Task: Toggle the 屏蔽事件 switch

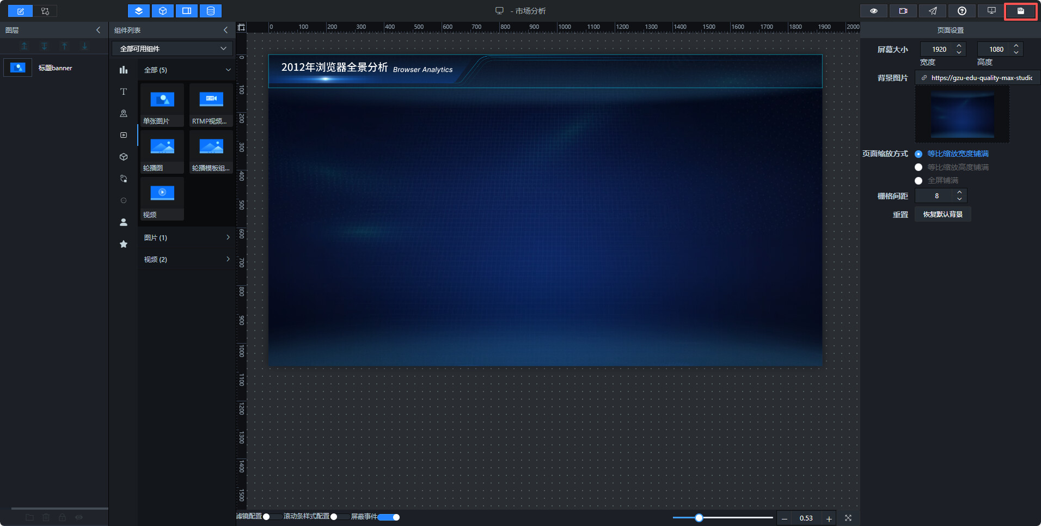Action: tap(389, 517)
